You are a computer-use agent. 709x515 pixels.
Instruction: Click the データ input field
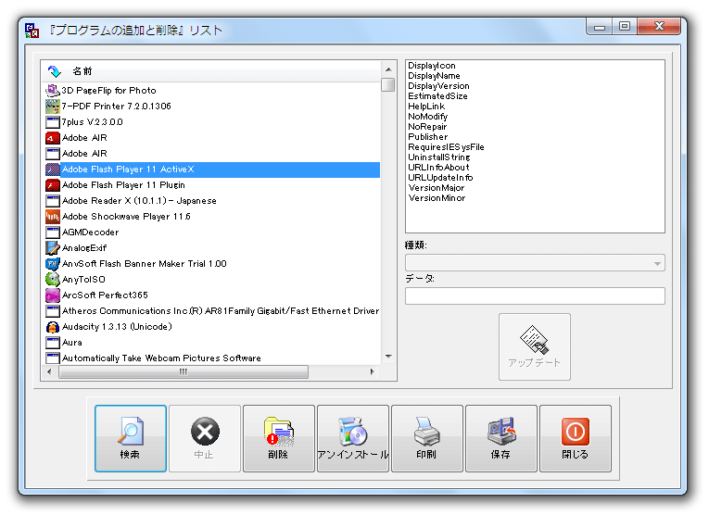pyautogui.click(x=535, y=295)
